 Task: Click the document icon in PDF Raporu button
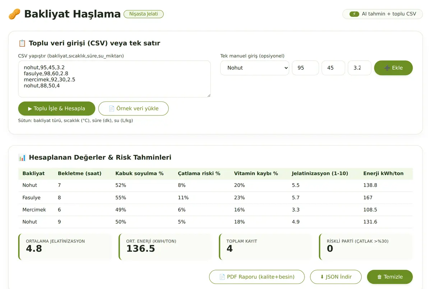[222, 277]
